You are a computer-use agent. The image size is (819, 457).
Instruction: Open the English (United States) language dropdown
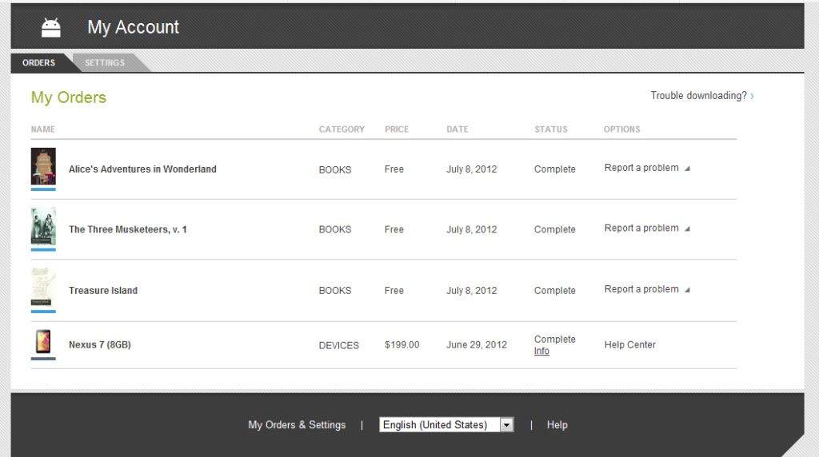(x=446, y=425)
